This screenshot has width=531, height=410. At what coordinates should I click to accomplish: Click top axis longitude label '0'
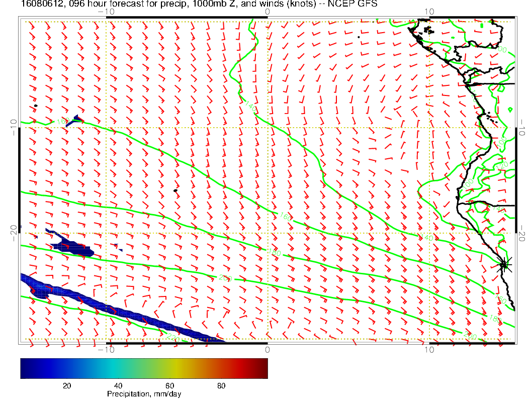[x=268, y=12]
